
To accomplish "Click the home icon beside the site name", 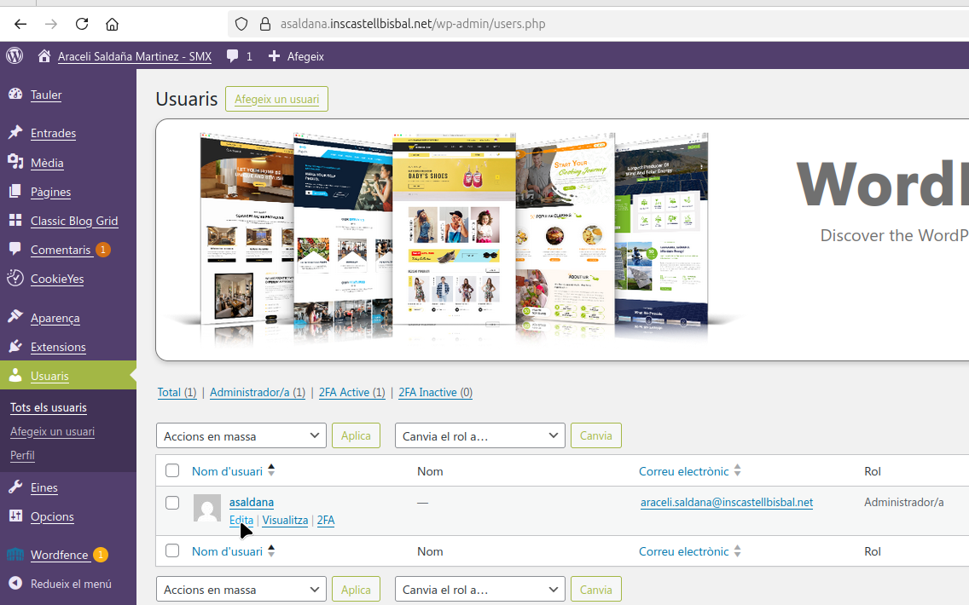I will click(44, 56).
